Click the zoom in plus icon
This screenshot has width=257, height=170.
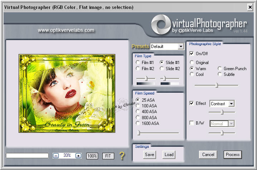click(x=78, y=156)
